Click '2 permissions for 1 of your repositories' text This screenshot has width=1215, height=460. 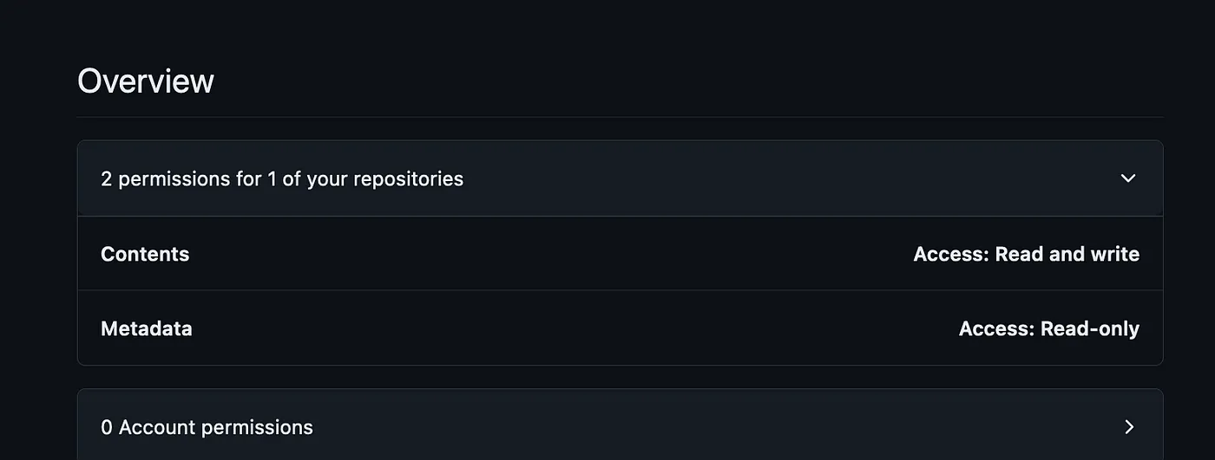(282, 178)
